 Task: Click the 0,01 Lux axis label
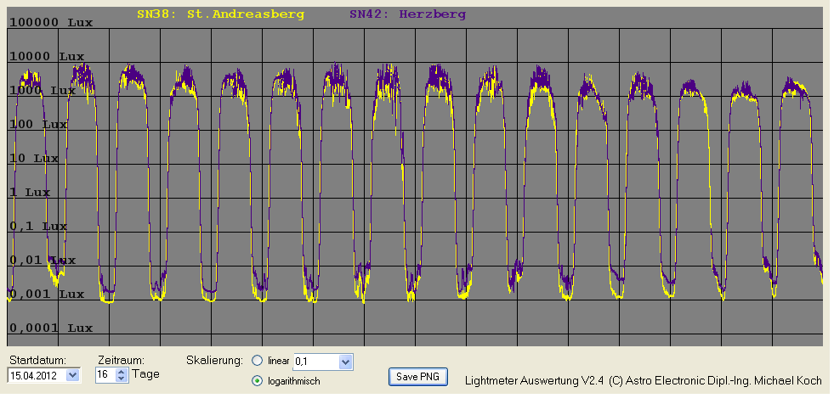pos(43,261)
